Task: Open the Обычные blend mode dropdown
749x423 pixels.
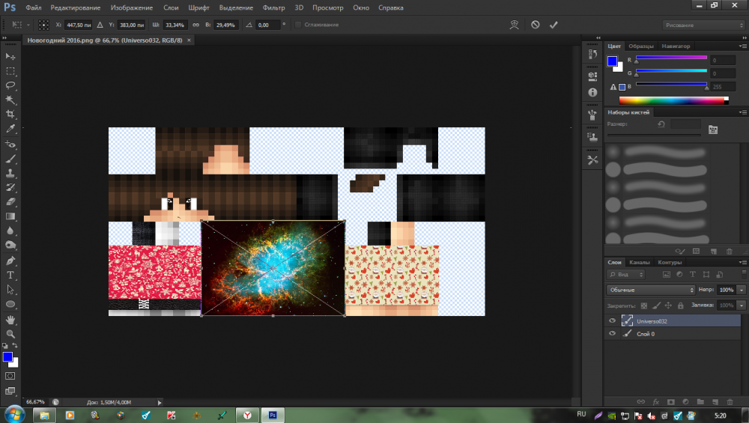Action: coord(650,290)
